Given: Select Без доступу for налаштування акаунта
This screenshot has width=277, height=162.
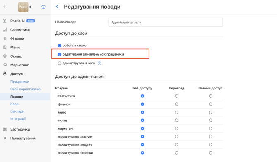Looking at the screenshot, I should click(x=142, y=145).
